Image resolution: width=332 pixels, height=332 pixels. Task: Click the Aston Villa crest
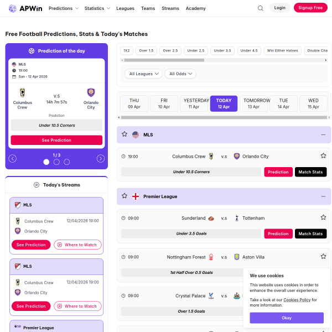click(237, 257)
